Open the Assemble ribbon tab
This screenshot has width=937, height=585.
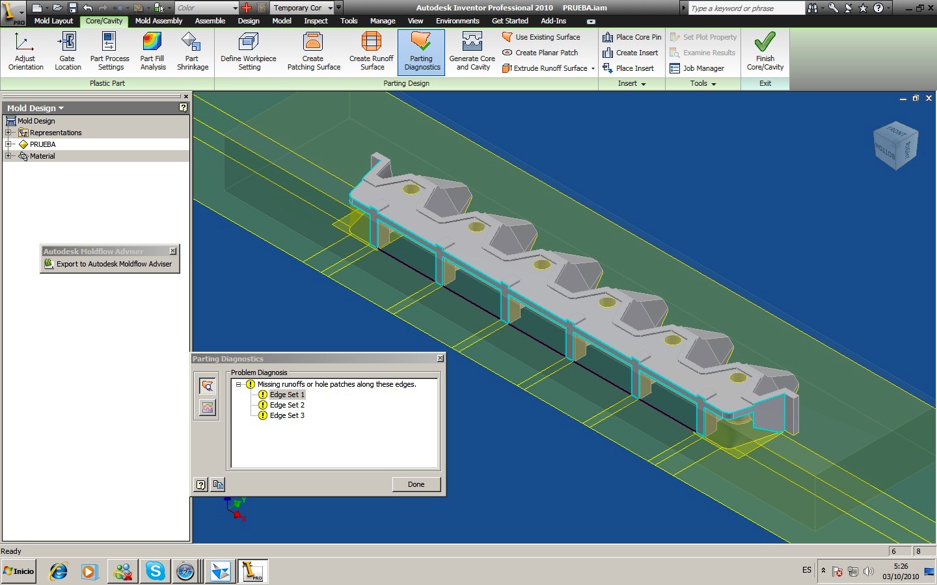pyautogui.click(x=210, y=21)
